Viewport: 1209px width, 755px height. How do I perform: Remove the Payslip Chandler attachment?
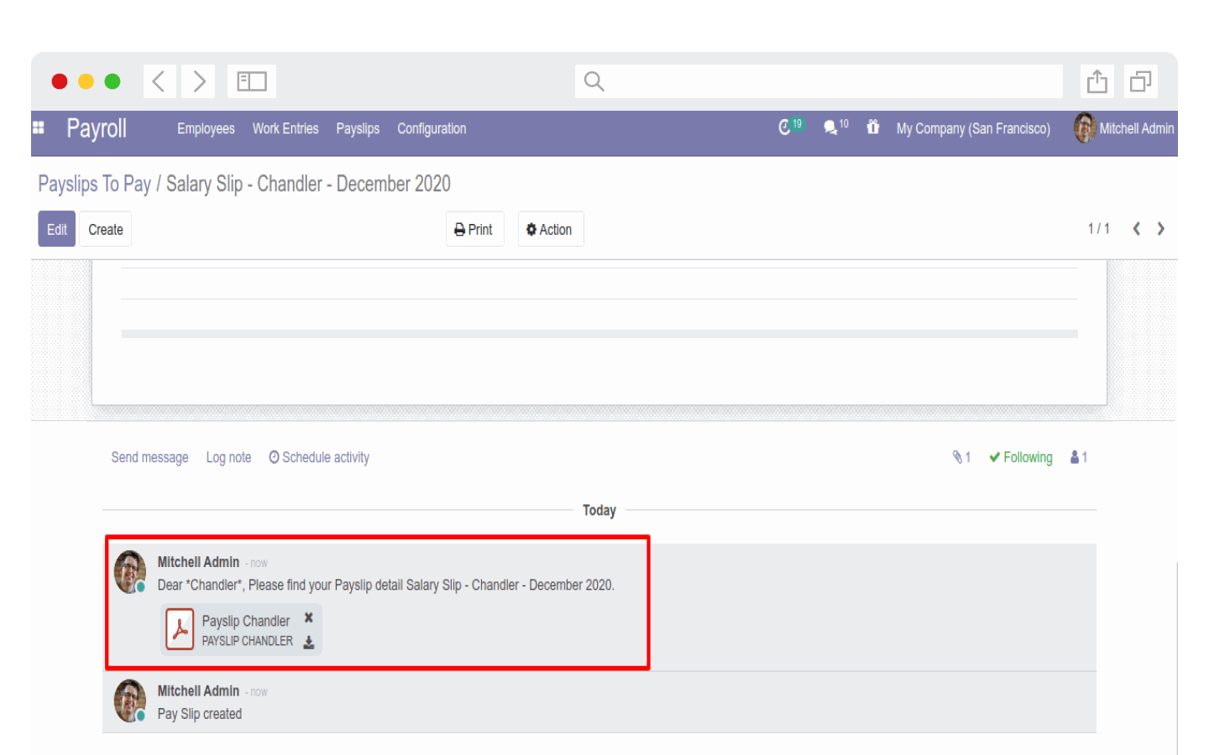[309, 617]
